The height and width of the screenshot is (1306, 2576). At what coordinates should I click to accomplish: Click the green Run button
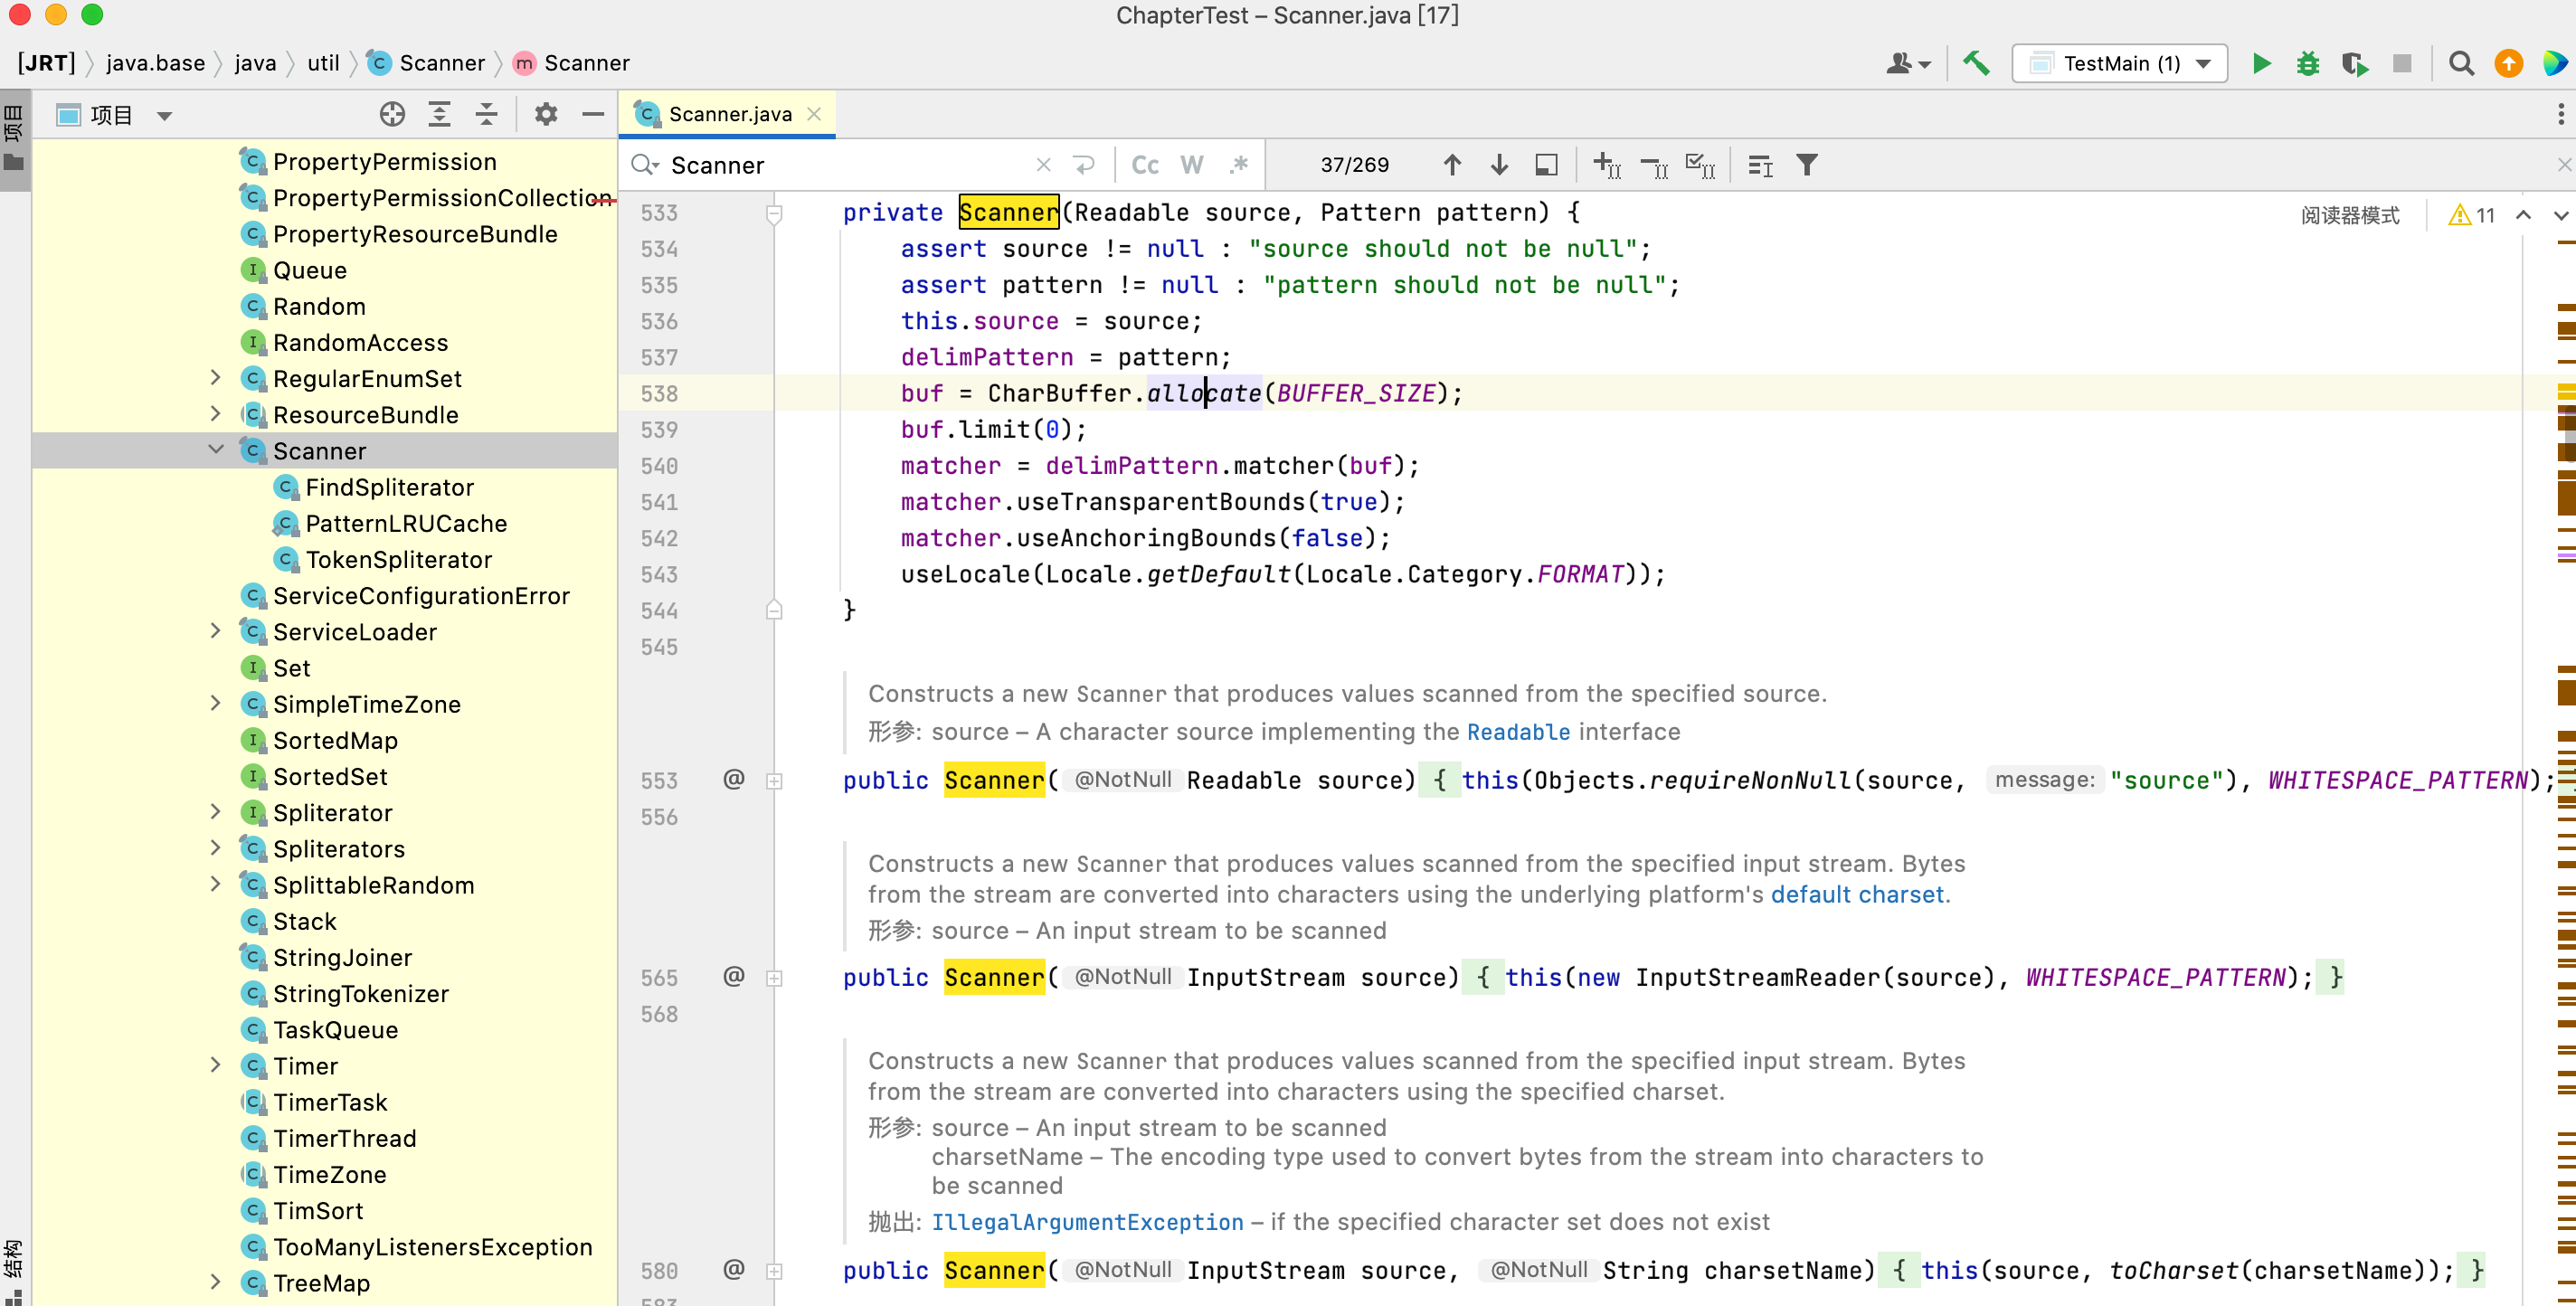click(x=2261, y=64)
